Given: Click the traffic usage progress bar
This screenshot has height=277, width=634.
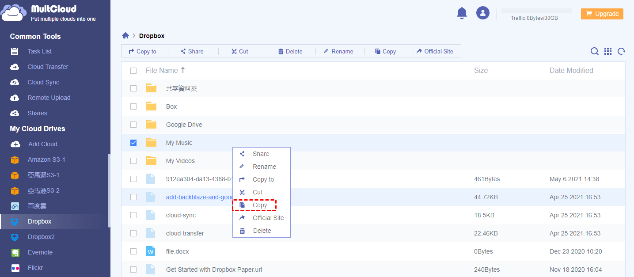Looking at the screenshot, I should coord(536,10).
